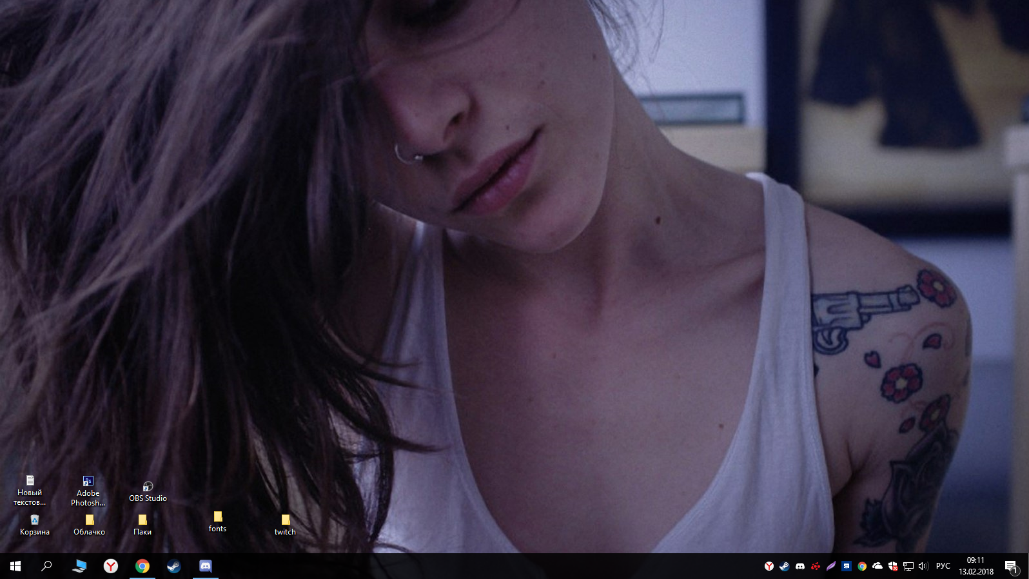Open Action Center notifications
The image size is (1029, 579).
coord(1011,566)
